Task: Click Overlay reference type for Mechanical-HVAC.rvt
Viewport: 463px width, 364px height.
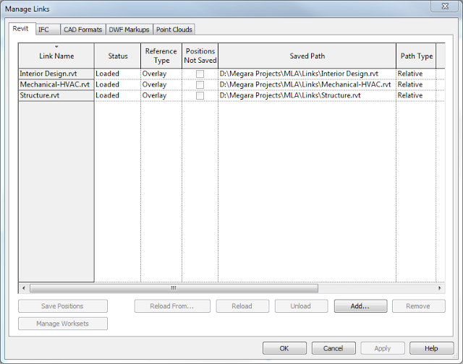Action: coord(161,84)
